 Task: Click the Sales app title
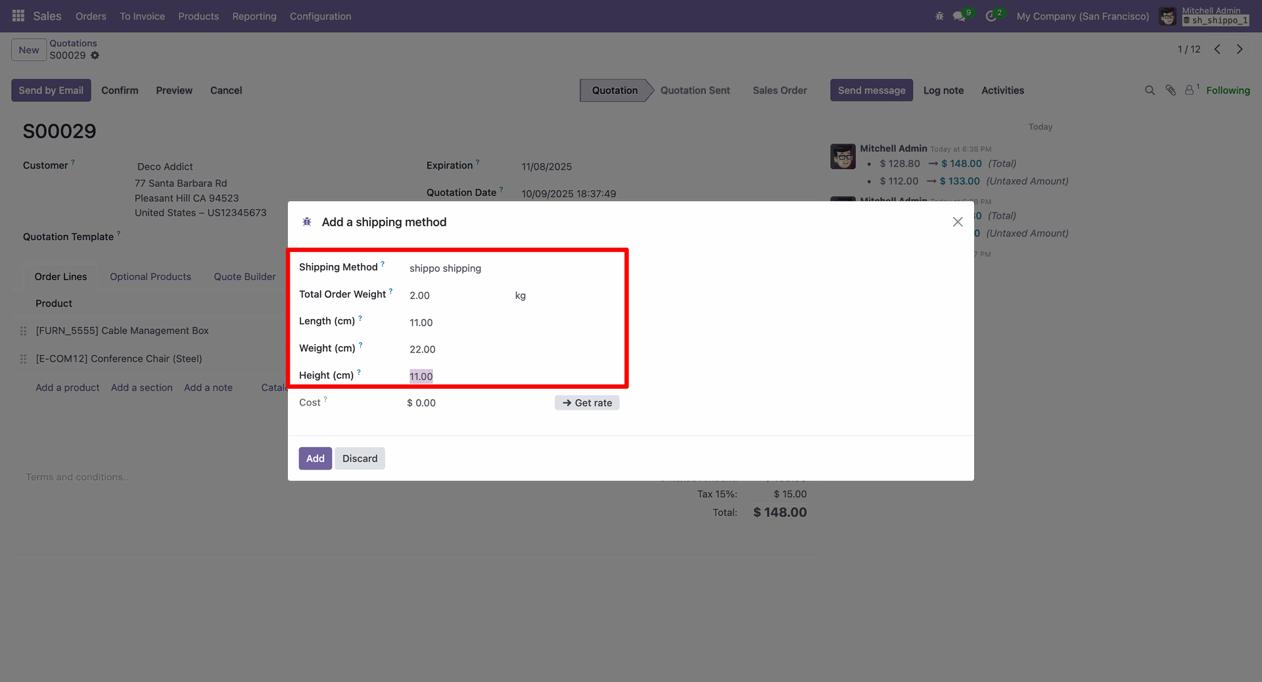[x=47, y=16]
